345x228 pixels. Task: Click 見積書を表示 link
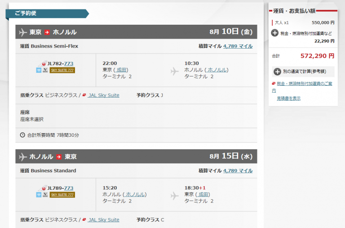click(288, 98)
